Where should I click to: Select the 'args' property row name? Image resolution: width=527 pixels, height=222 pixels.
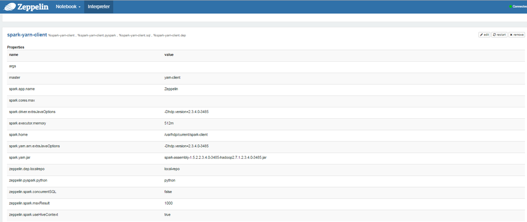pyautogui.click(x=13, y=66)
